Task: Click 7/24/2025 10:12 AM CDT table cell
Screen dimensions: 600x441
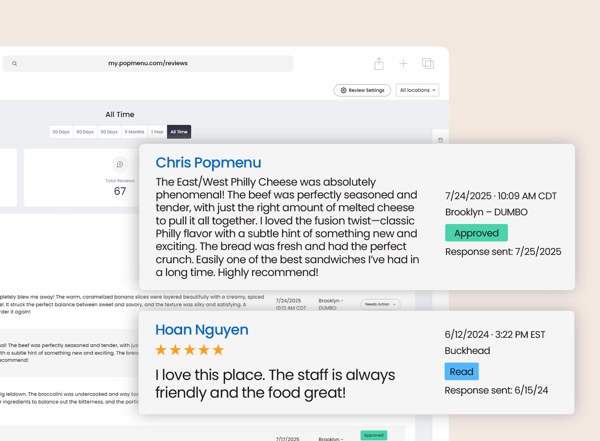Action: tap(291, 304)
